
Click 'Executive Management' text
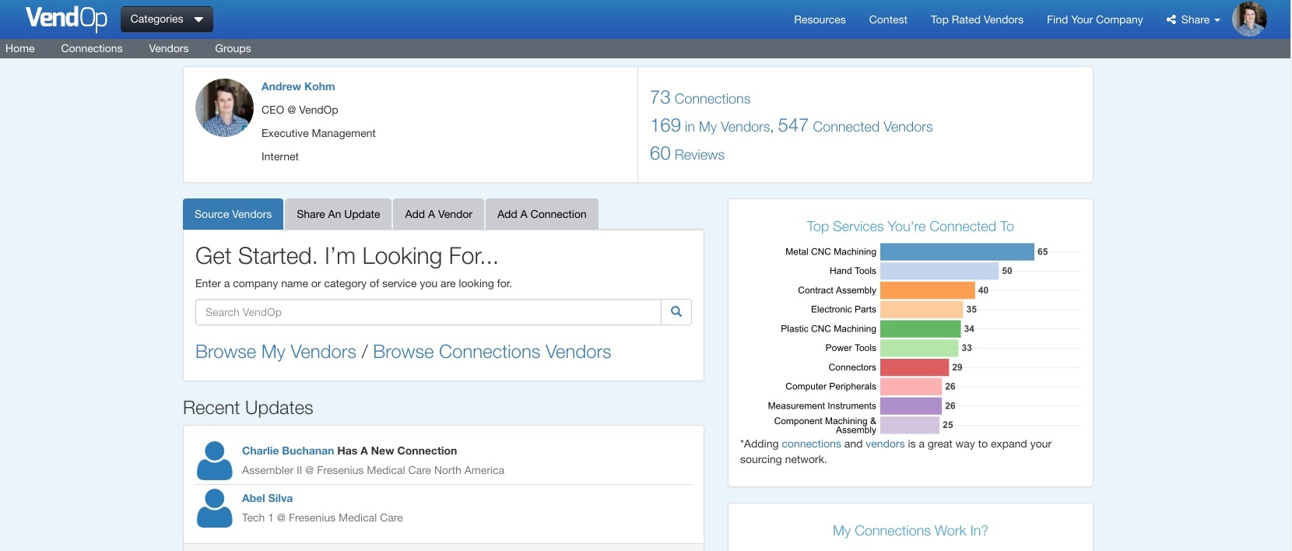(318, 133)
